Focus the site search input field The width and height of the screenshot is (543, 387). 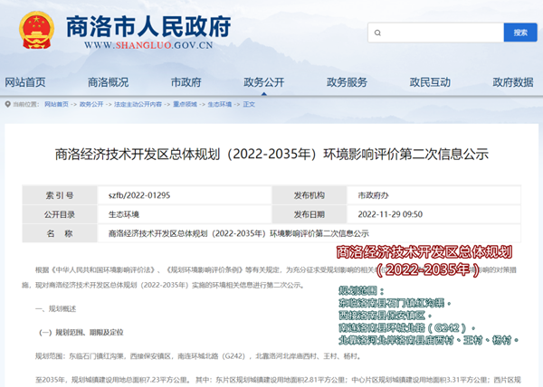[433, 33]
